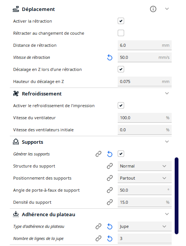This screenshot has width=186, height=246.
Task: Click the info icon beside Déplacement
Action: 153,9
